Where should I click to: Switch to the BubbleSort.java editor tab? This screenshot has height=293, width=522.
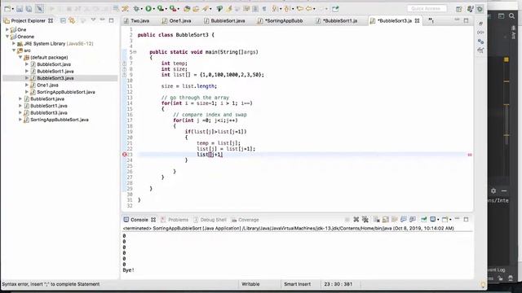point(228,20)
